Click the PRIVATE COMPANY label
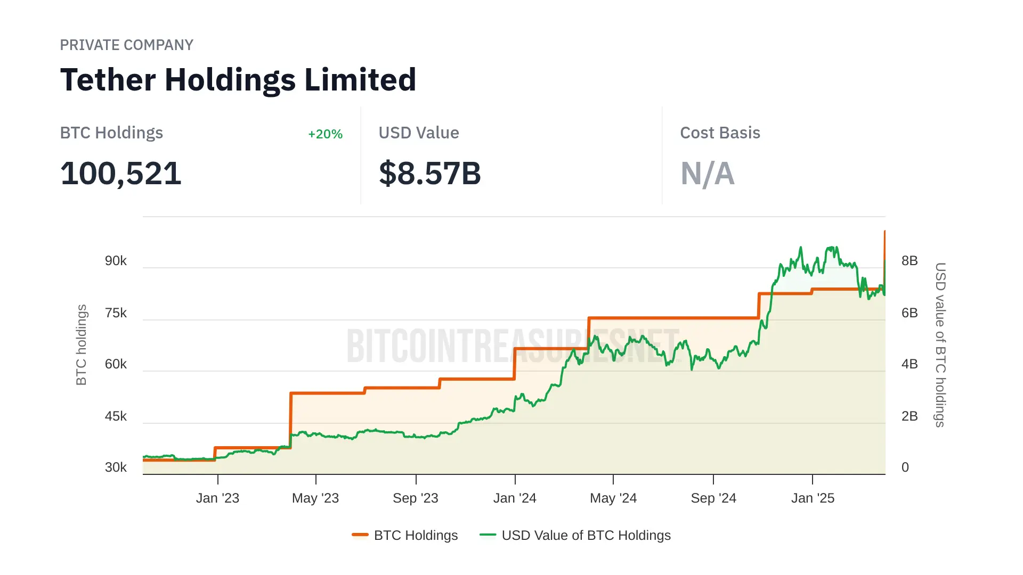Screen dimensions: 1023x575 pyautogui.click(x=126, y=45)
